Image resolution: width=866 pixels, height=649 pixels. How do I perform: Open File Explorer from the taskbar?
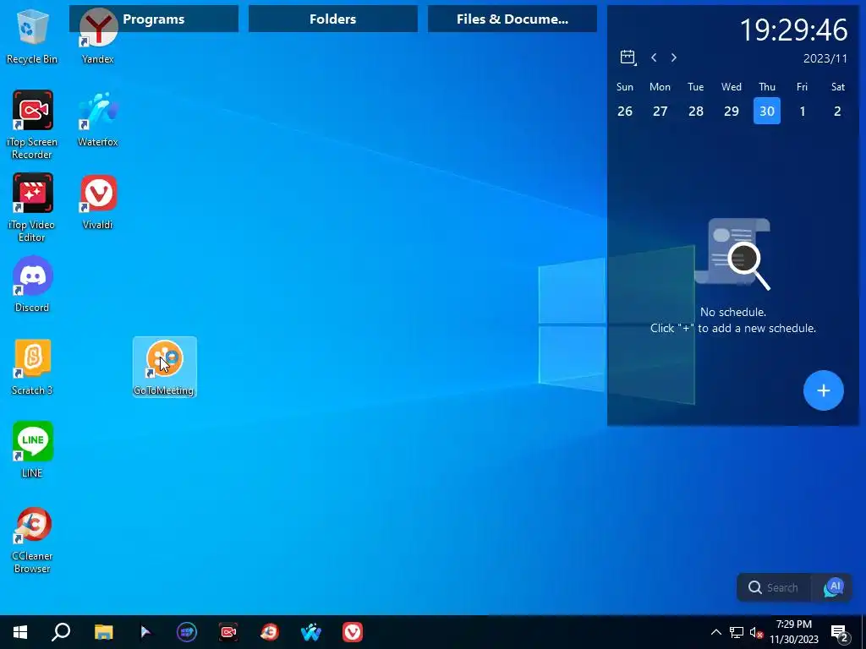click(x=103, y=632)
